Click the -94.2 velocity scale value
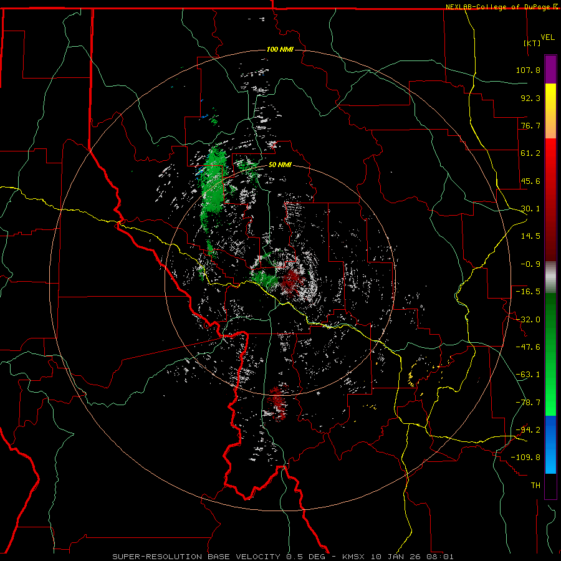This screenshot has width=561, height=561. click(528, 430)
